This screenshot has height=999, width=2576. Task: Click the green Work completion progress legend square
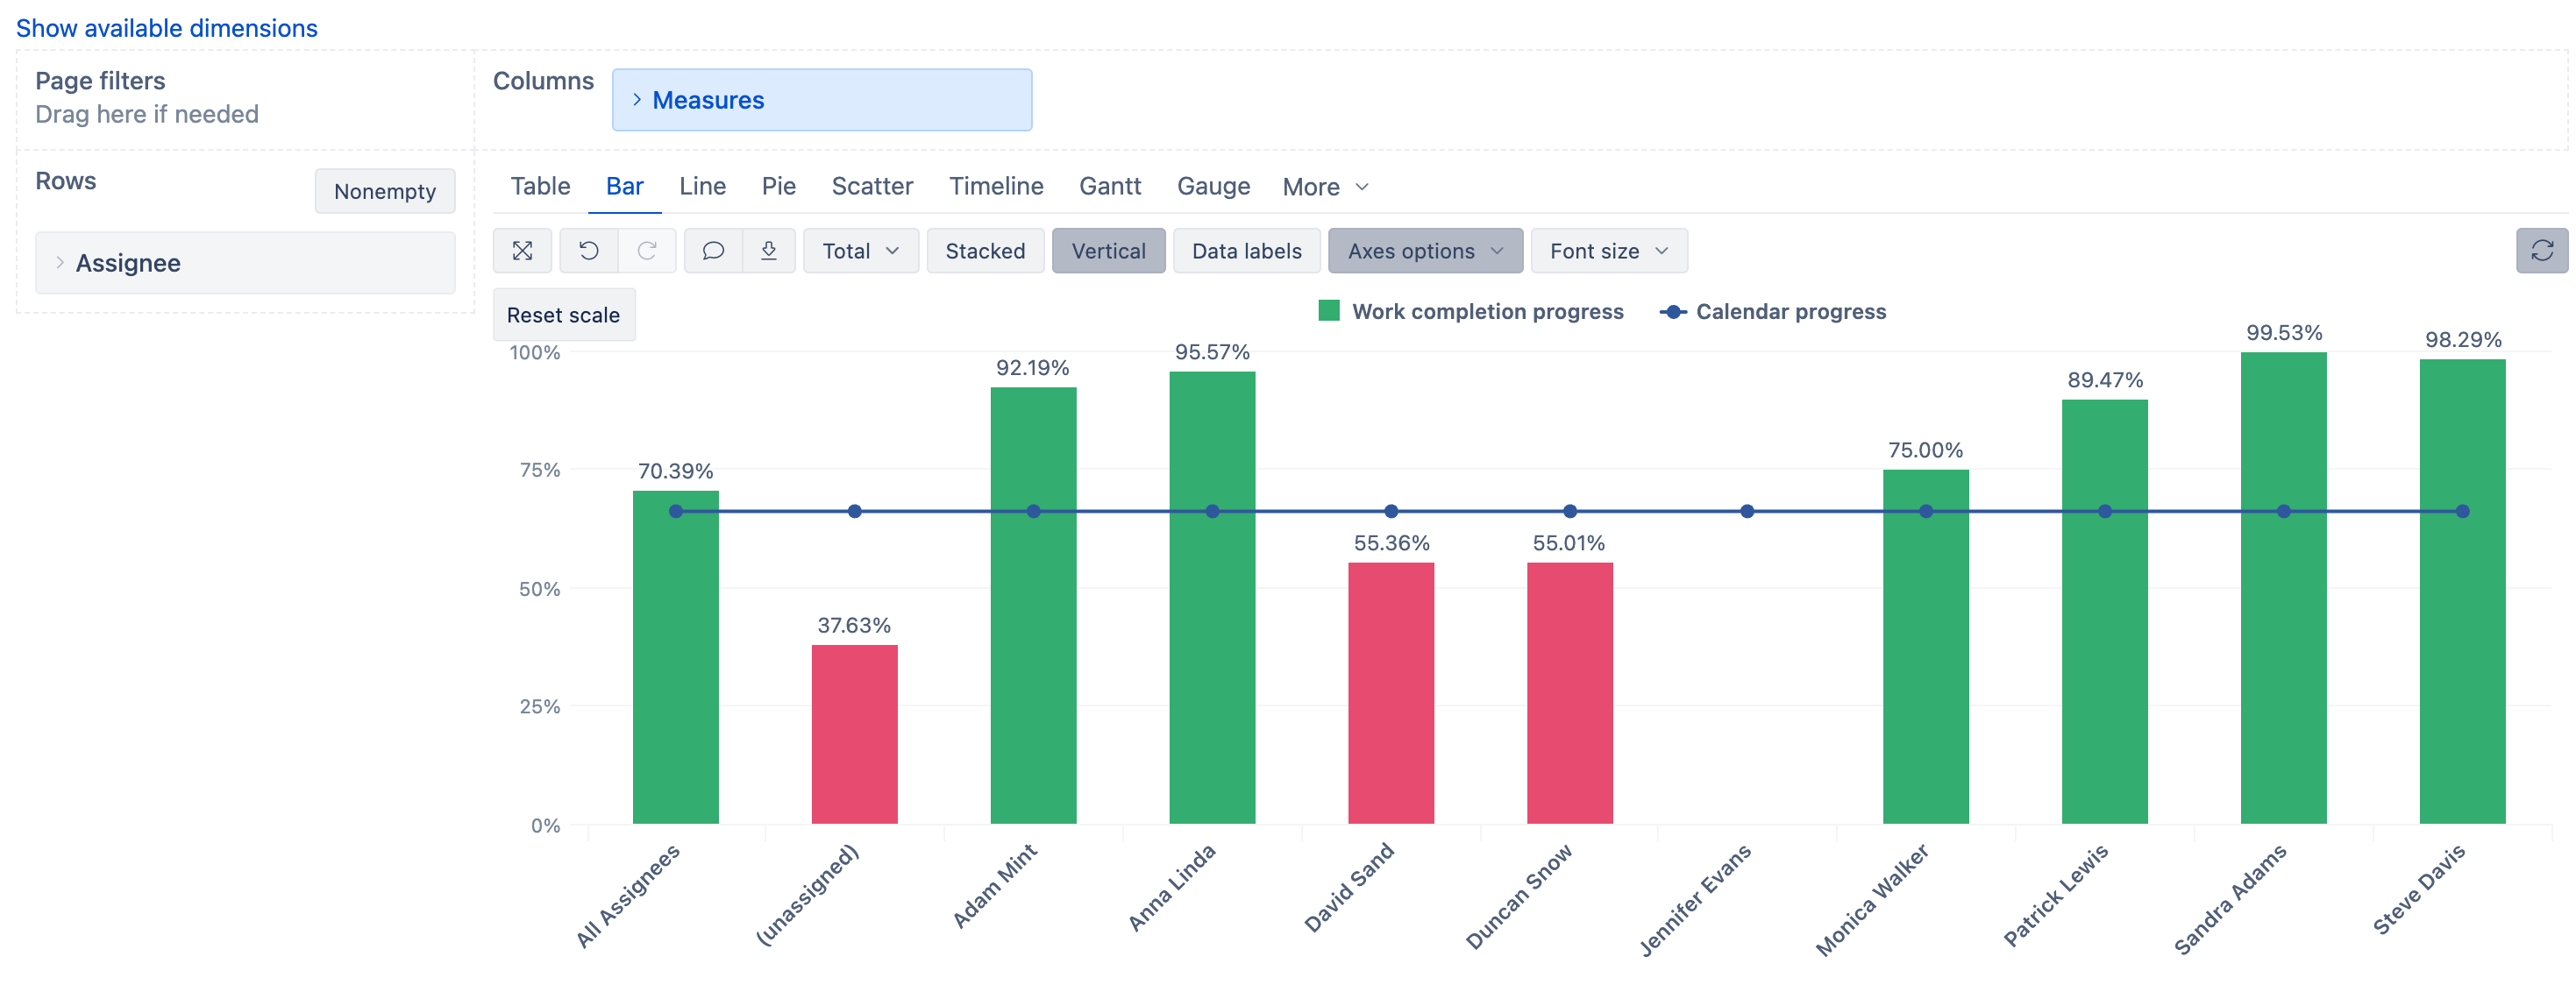1328,311
